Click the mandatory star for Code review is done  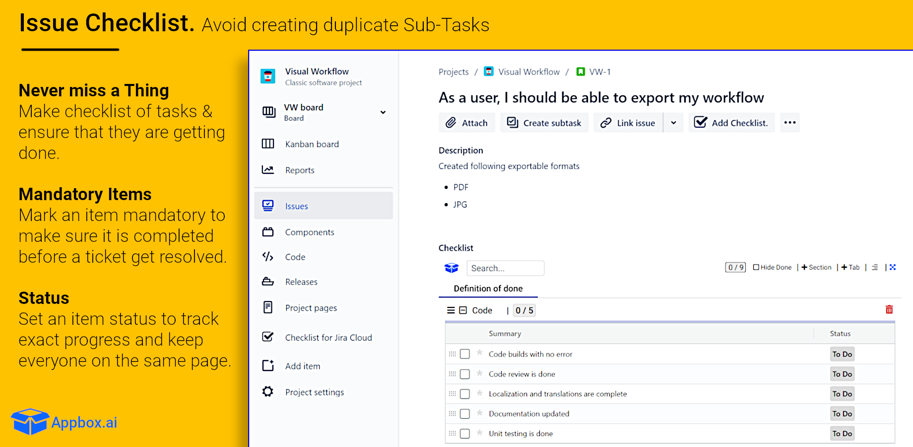tap(479, 373)
